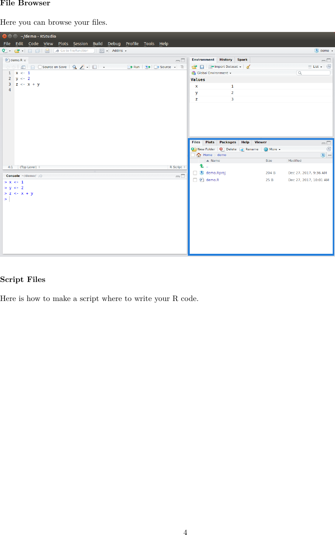Check the box next to demo.R file
Viewport: 335px width, 535px height.
tap(195, 180)
